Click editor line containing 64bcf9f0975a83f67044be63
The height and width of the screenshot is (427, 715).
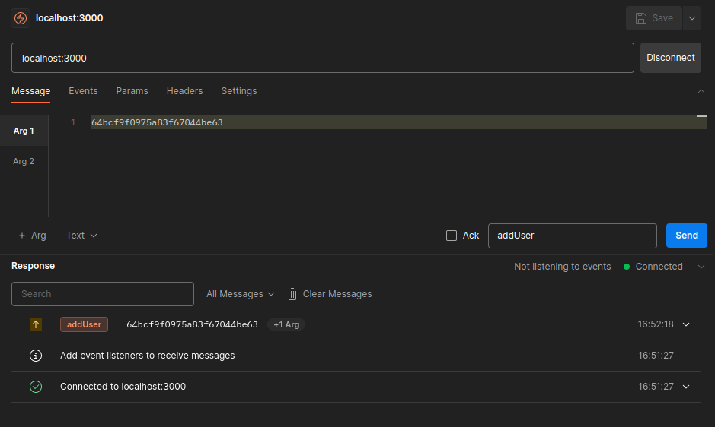394,122
